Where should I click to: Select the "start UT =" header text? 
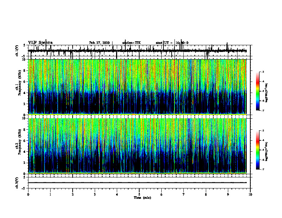(164, 43)
